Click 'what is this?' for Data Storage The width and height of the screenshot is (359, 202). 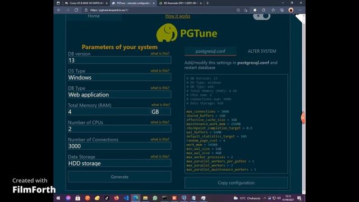[160, 157]
